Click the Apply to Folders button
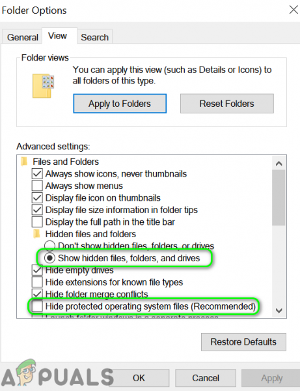The width and height of the screenshot is (300, 391). point(120,104)
